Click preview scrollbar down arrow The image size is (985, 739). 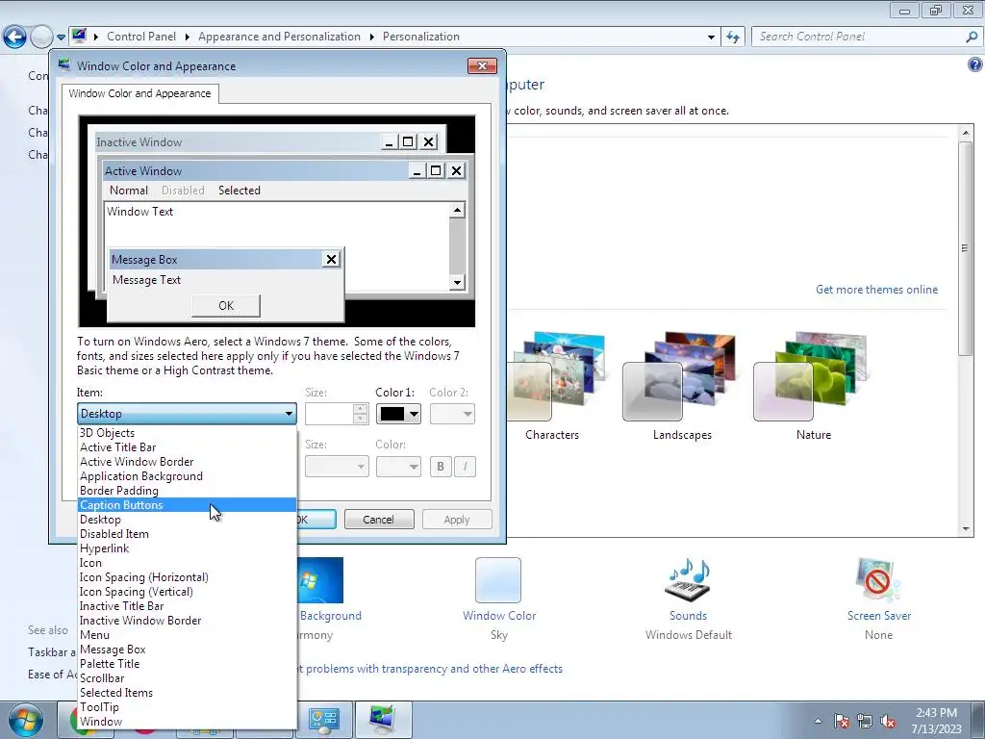pos(457,282)
